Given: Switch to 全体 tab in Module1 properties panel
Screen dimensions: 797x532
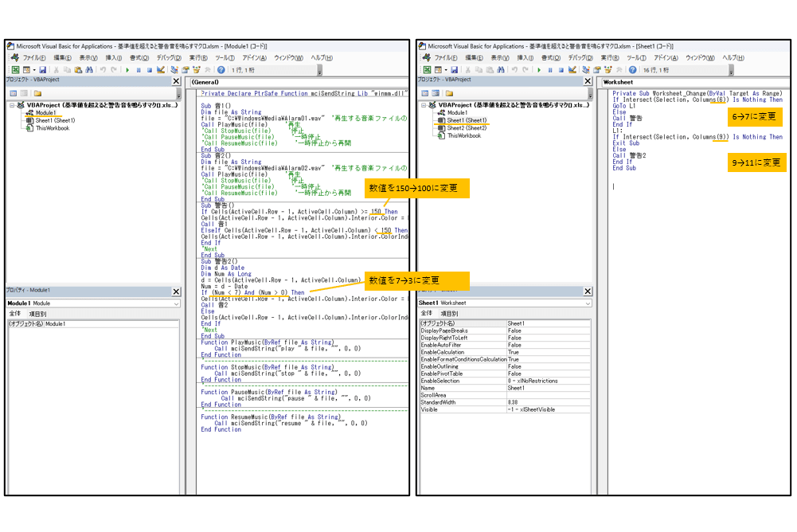Looking at the screenshot, I should pos(15,314).
